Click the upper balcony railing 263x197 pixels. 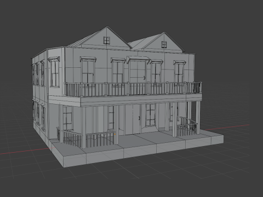pos(133,89)
